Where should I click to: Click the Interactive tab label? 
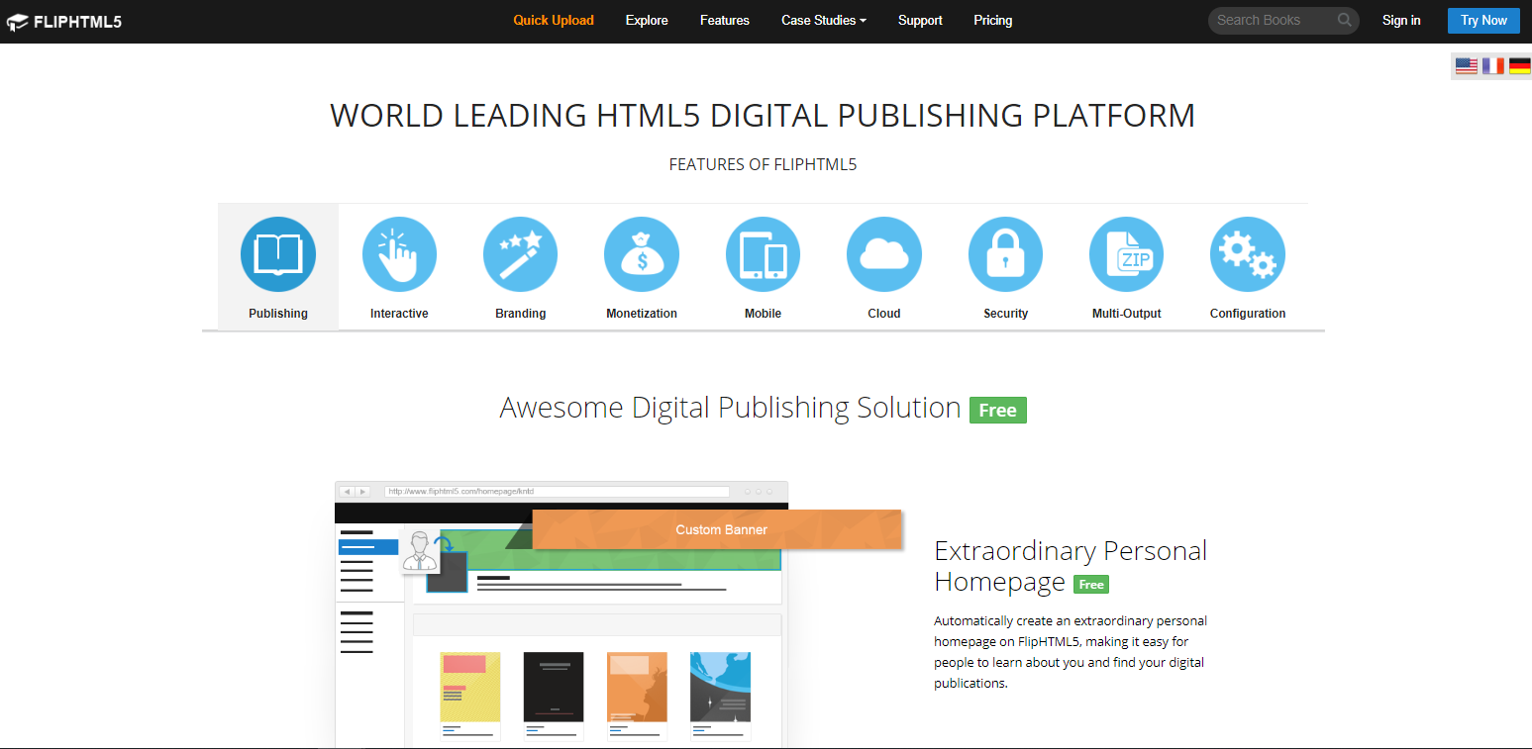tap(399, 314)
